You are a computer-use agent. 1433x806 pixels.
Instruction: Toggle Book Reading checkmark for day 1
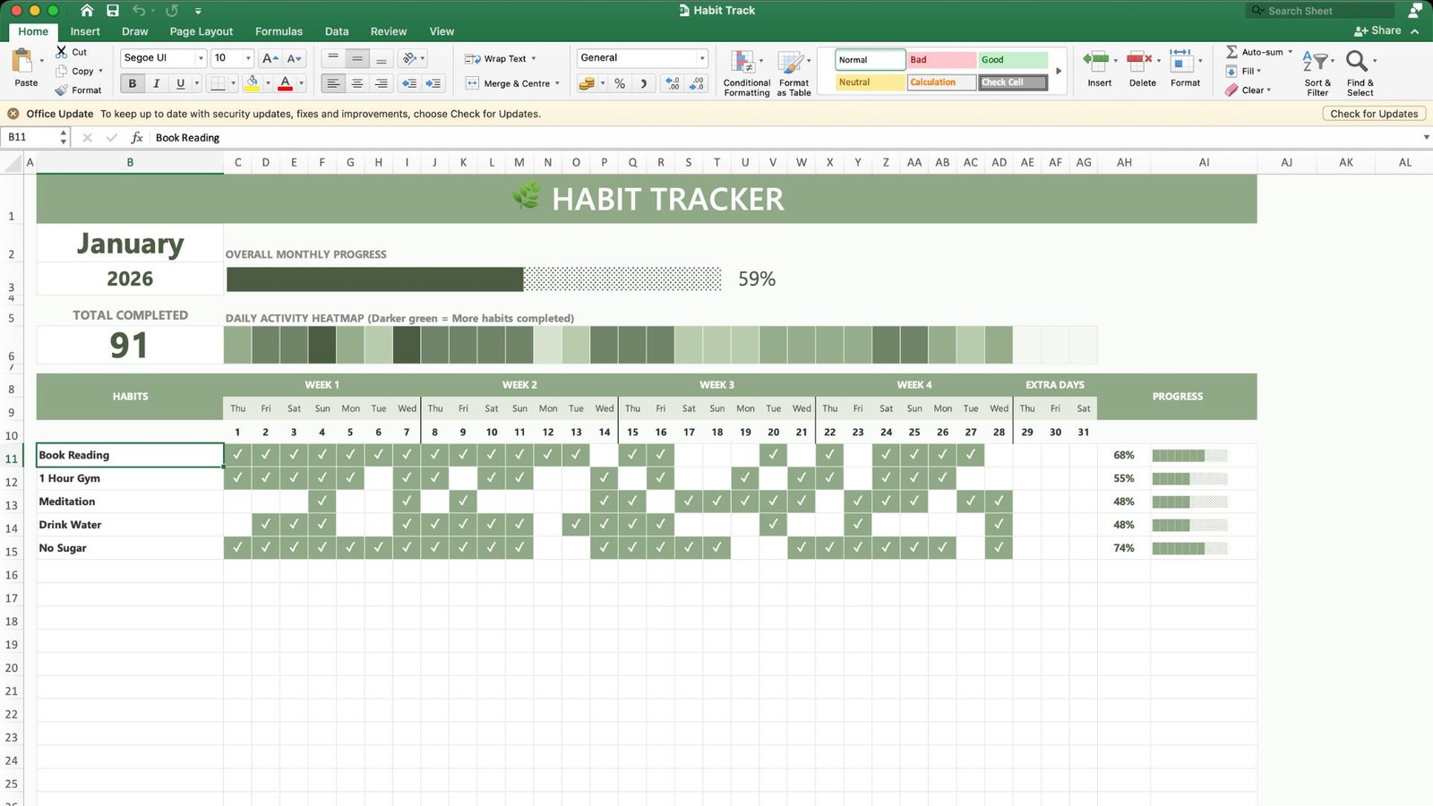pos(237,455)
